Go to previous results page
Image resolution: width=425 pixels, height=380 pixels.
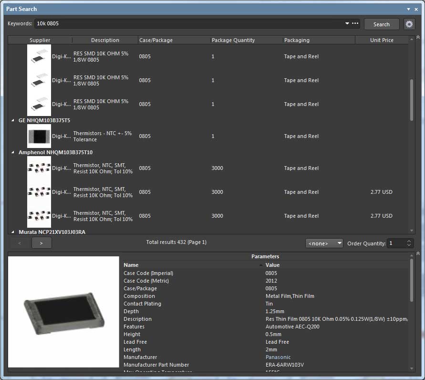click(20, 243)
